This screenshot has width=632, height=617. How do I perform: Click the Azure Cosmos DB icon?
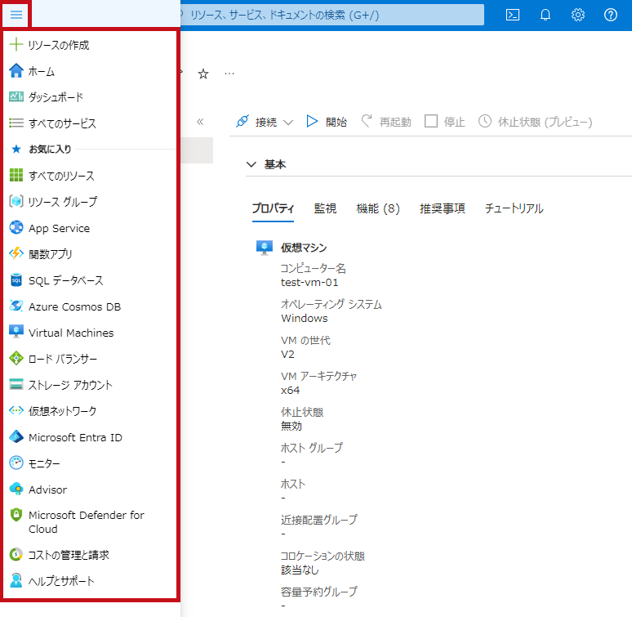(16, 306)
